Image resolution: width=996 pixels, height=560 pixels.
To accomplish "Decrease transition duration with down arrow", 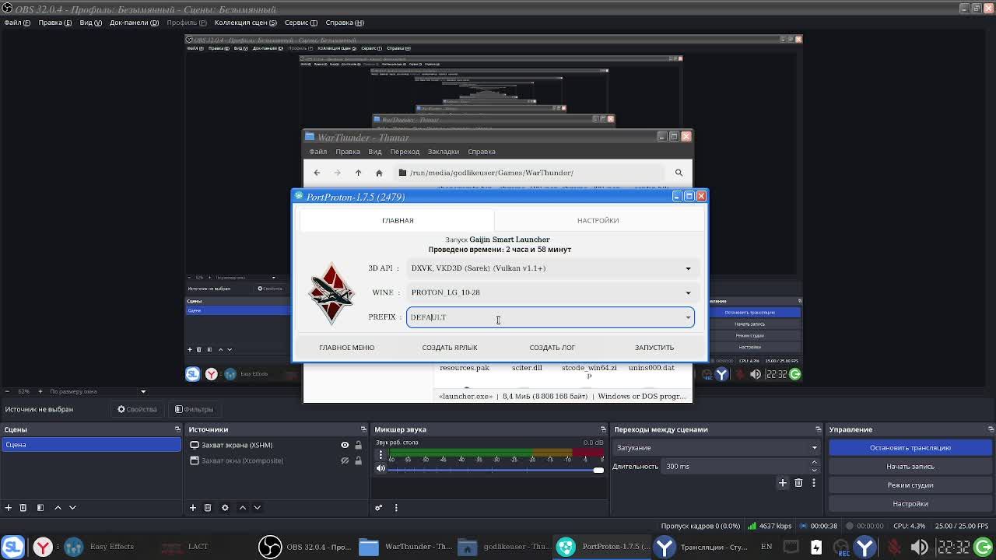I will 815,470.
